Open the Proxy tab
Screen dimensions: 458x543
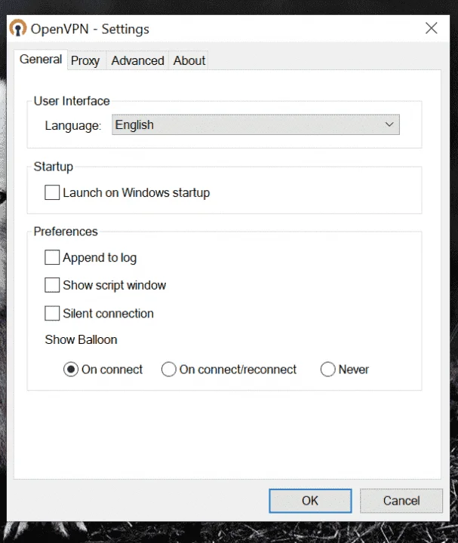point(85,60)
